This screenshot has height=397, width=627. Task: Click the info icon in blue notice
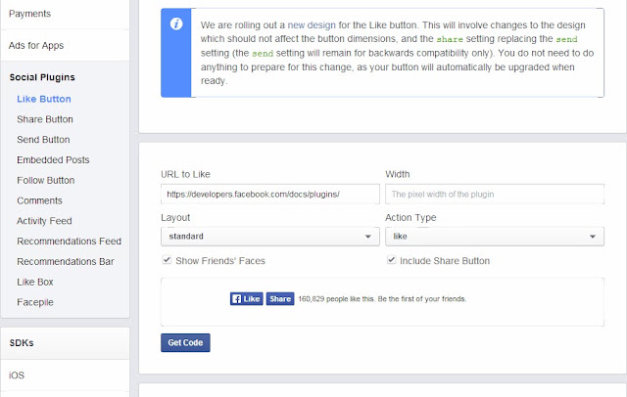[x=176, y=23]
